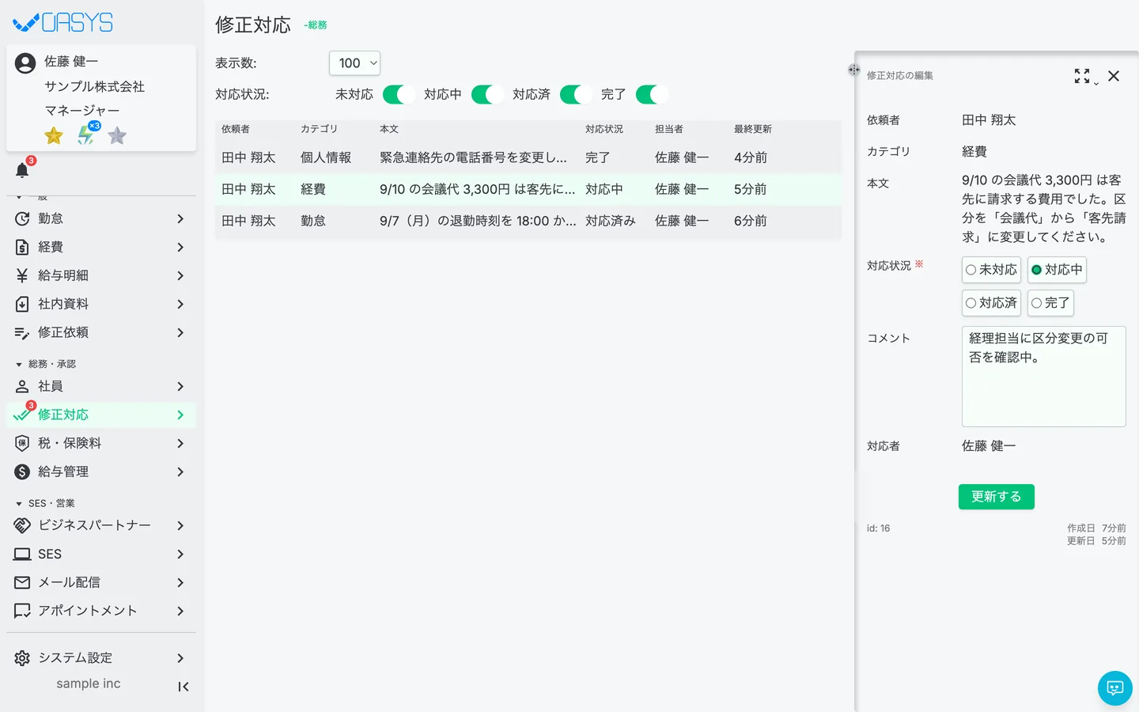Select the 対応中 radio option
This screenshot has width=1139, height=712.
(x=1057, y=270)
